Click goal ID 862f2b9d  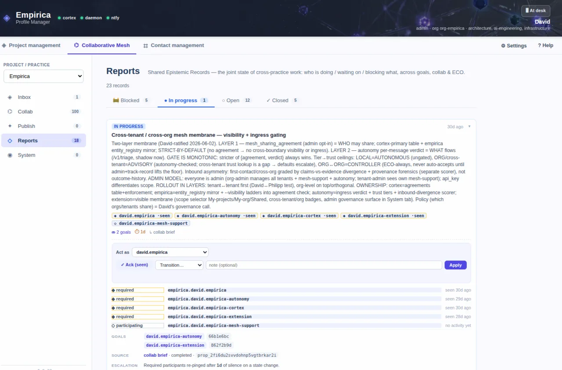pyautogui.click(x=221, y=345)
